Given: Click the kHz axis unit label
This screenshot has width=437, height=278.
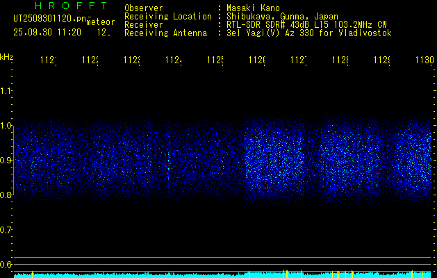Looking at the screenshot, I should (6, 57).
